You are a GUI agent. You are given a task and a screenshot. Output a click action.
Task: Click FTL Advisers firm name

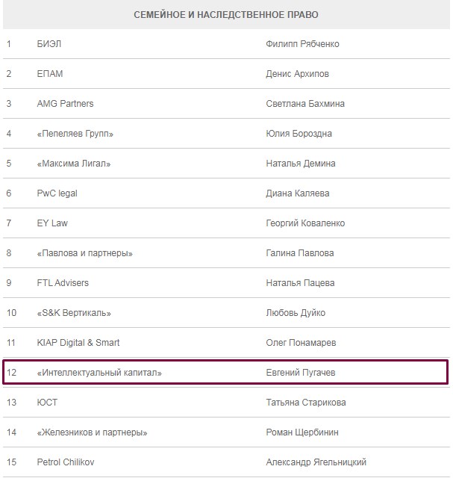point(63,283)
